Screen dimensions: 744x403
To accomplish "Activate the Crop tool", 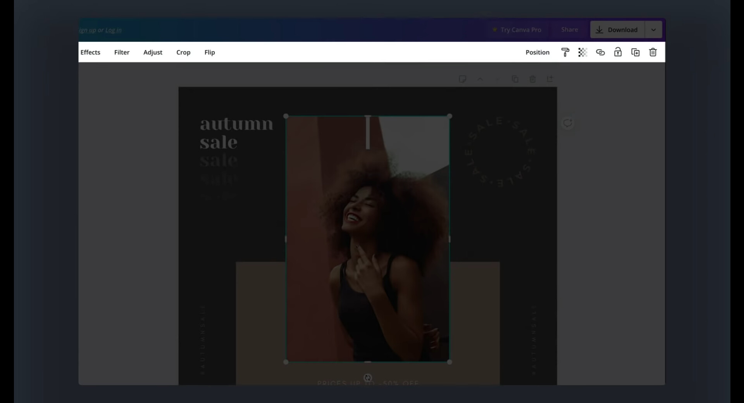I will coord(183,52).
